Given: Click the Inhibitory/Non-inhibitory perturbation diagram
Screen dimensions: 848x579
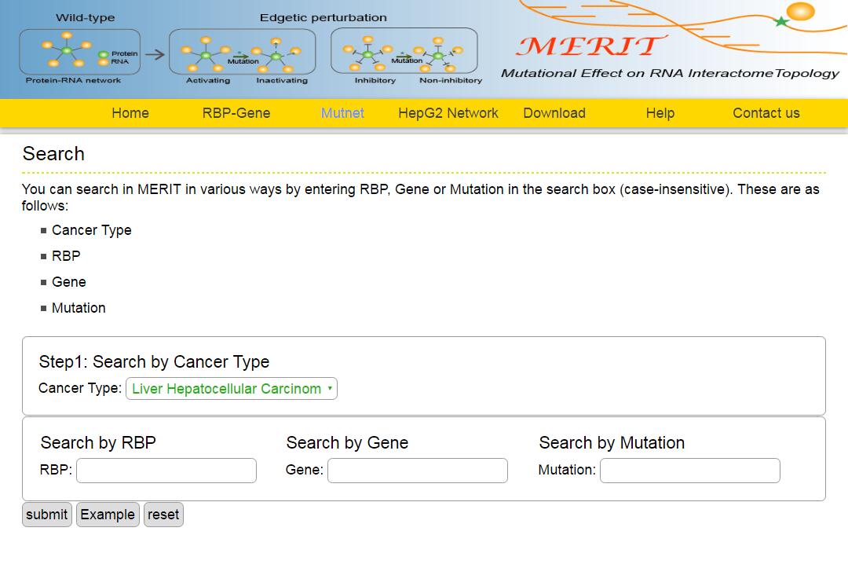Looking at the screenshot, I should [x=404, y=52].
